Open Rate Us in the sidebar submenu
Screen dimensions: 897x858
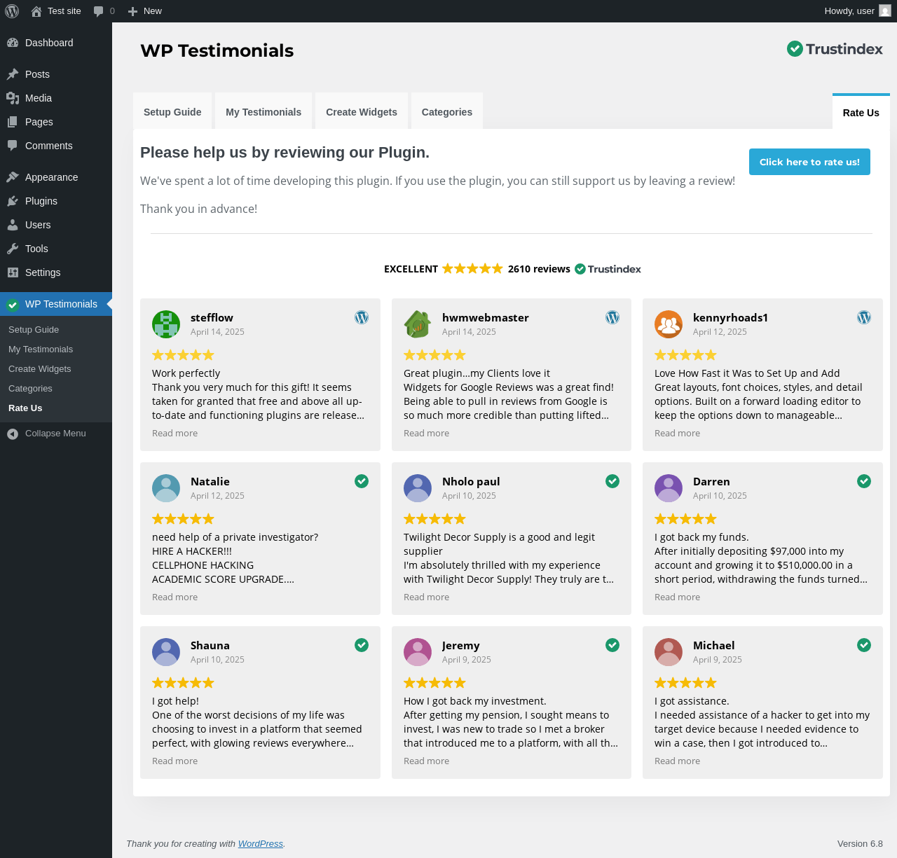pos(25,408)
